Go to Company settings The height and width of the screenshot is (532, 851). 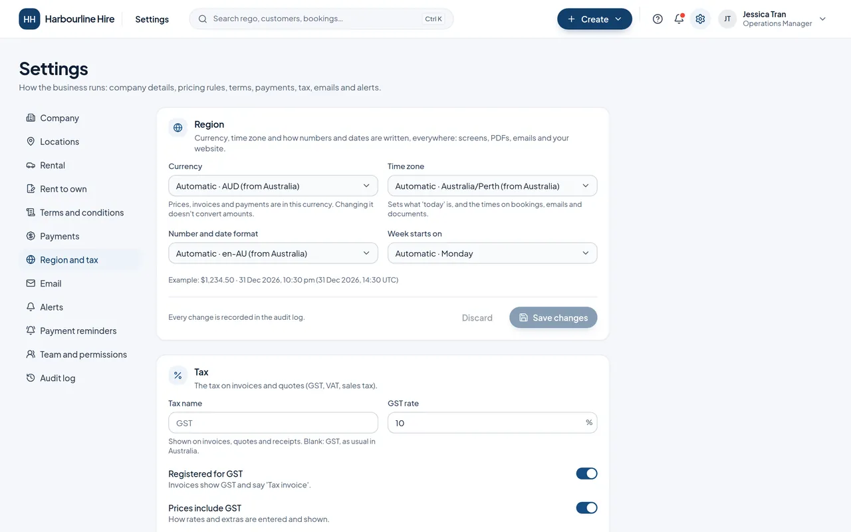click(80, 118)
